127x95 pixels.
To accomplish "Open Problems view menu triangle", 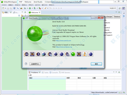I will (x=114, y=72).
